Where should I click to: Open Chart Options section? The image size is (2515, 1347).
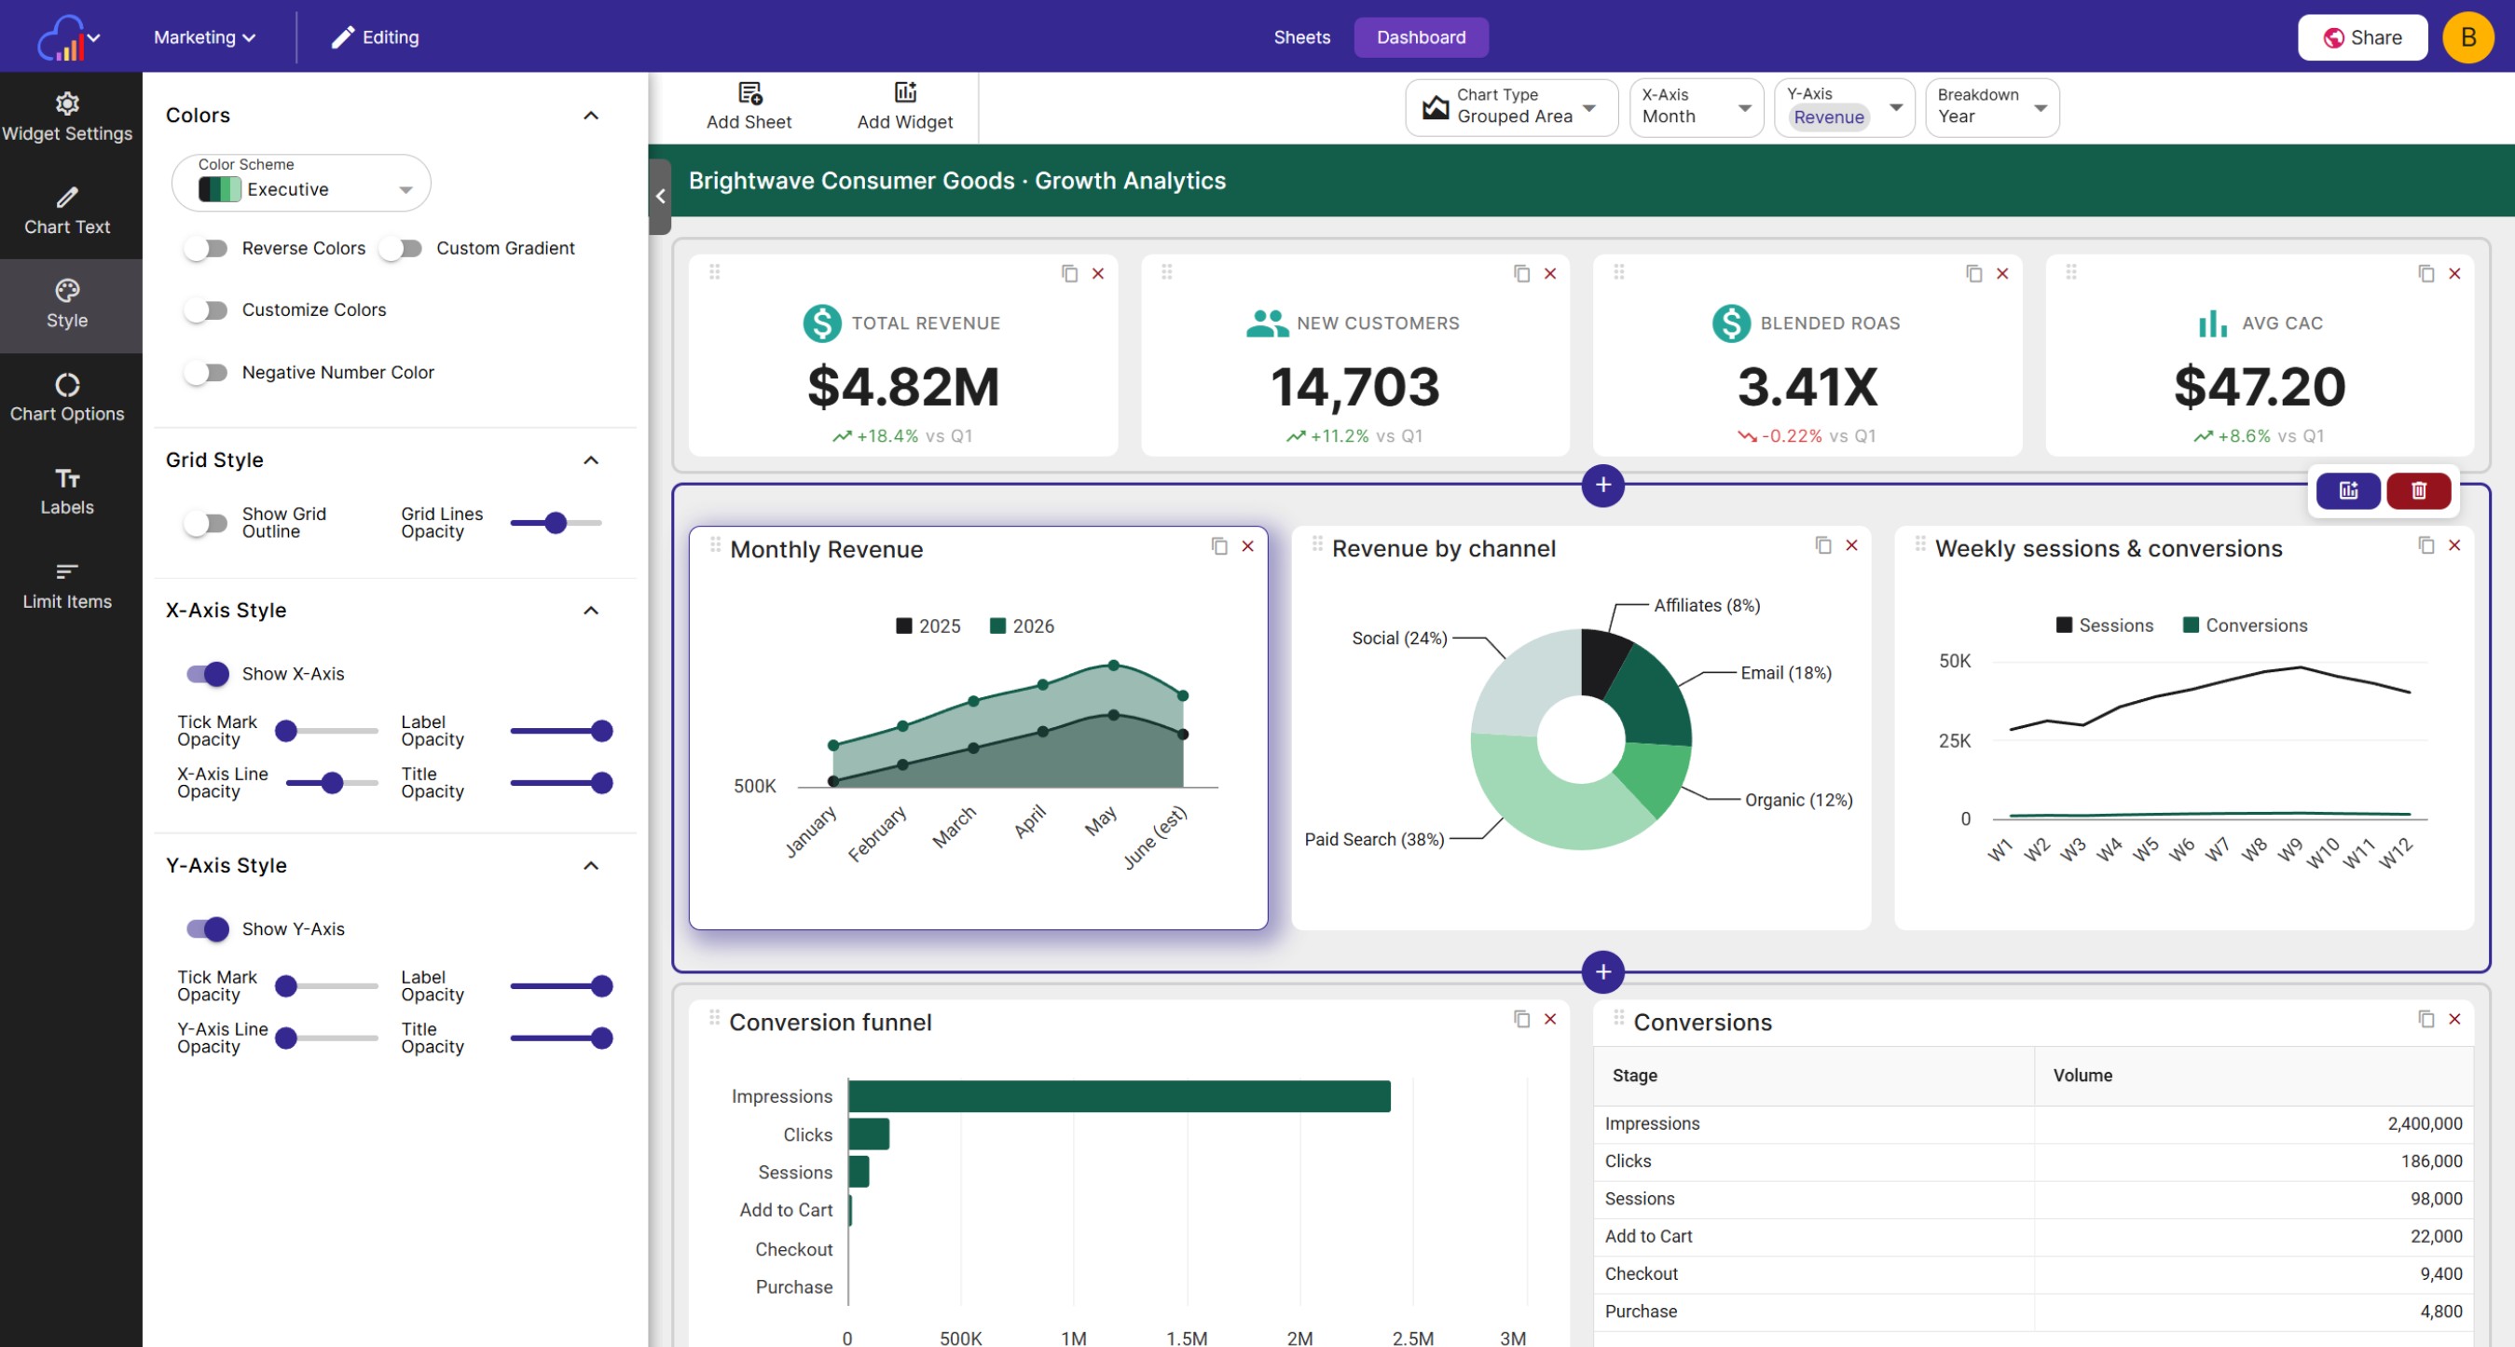(67, 398)
